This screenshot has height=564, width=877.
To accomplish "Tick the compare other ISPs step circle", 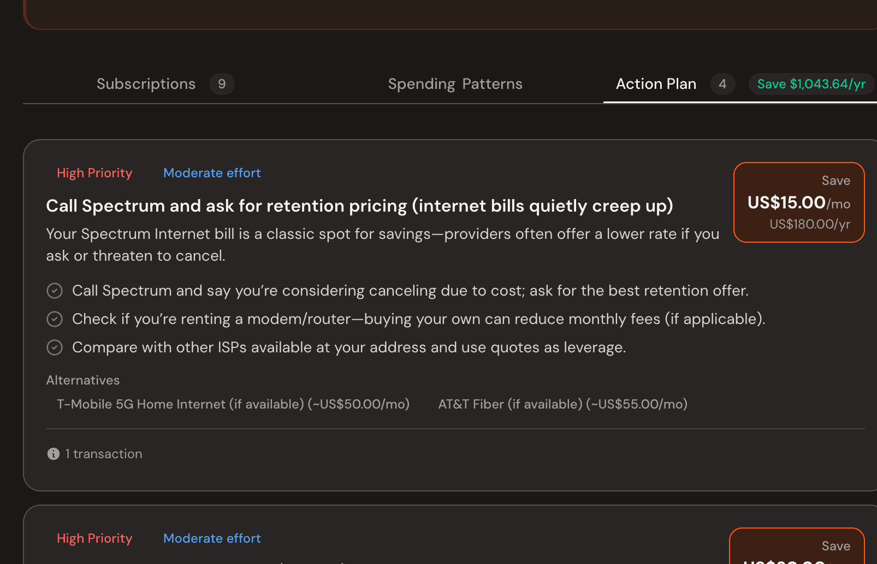I will [55, 347].
